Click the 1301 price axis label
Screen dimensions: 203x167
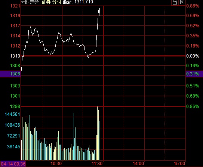click(15, 96)
